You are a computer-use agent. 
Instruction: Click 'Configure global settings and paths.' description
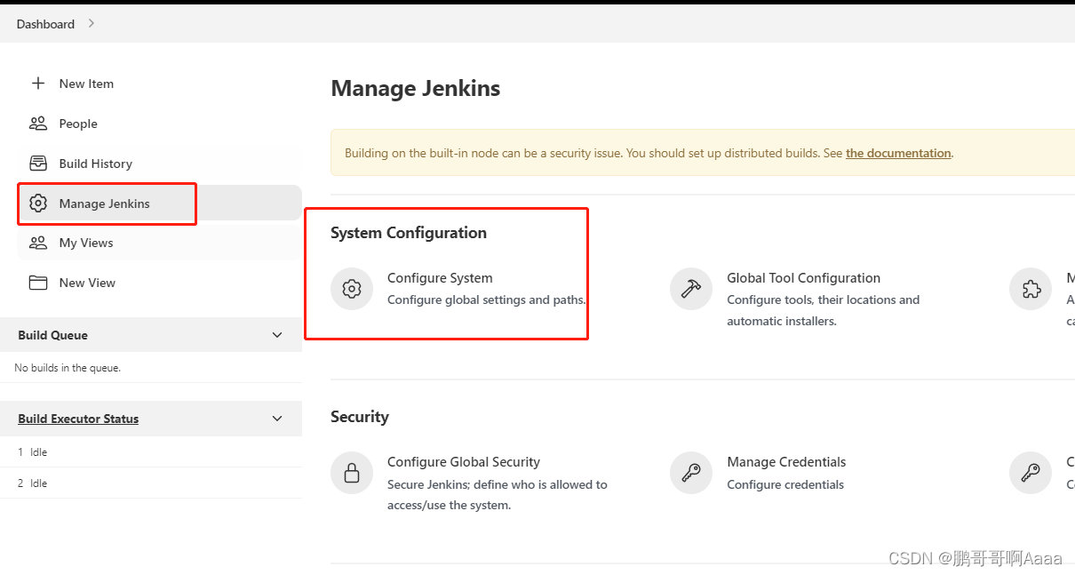click(x=487, y=299)
